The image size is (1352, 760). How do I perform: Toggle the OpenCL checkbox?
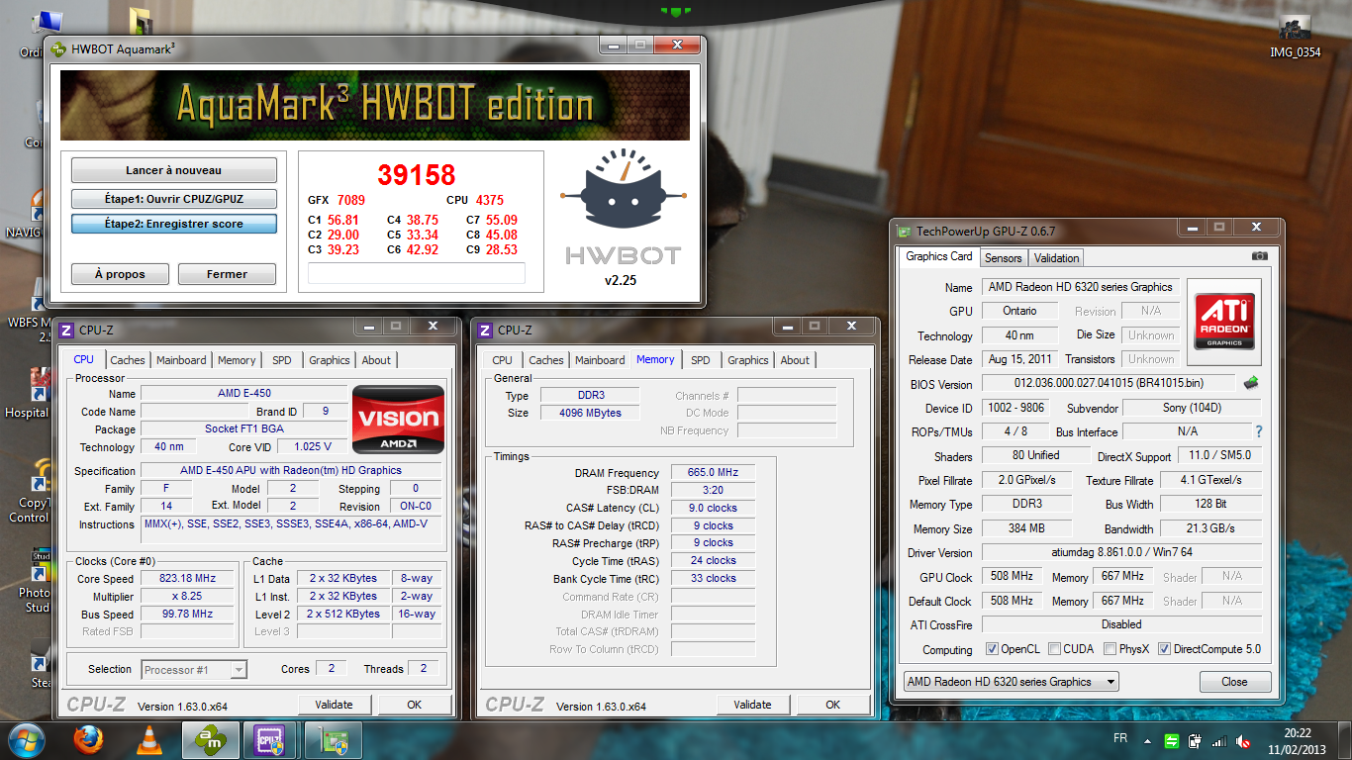[993, 649]
